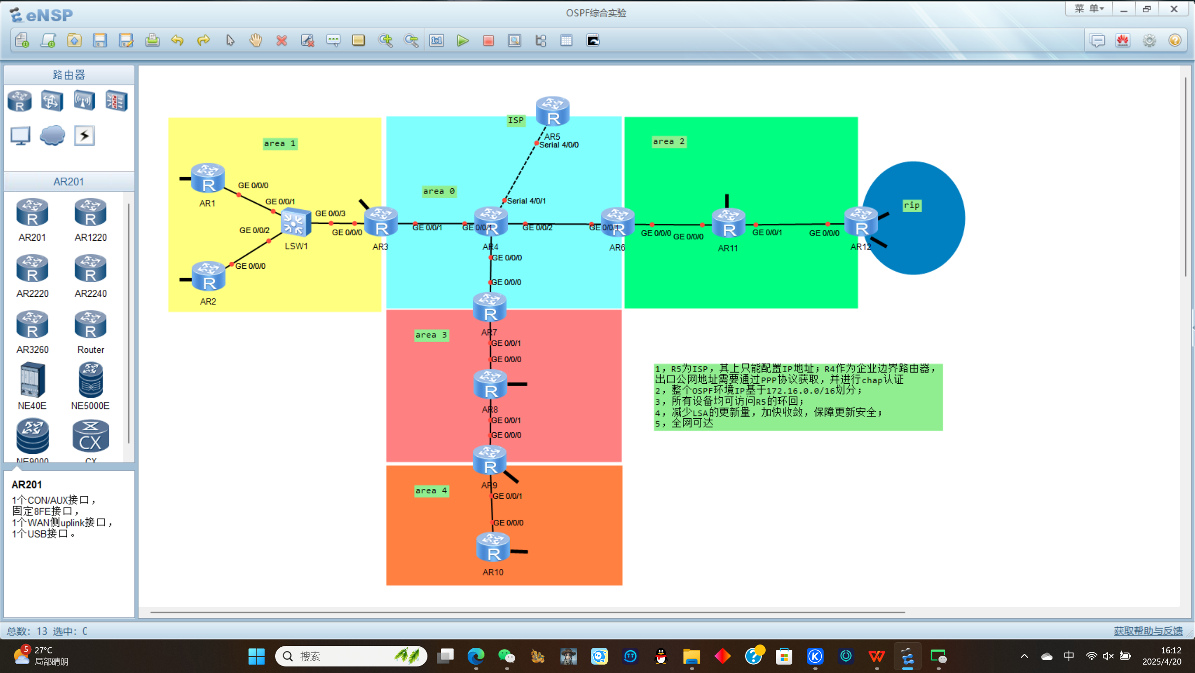Click the Delete red X tool
The width and height of the screenshot is (1195, 673).
[x=281, y=41]
